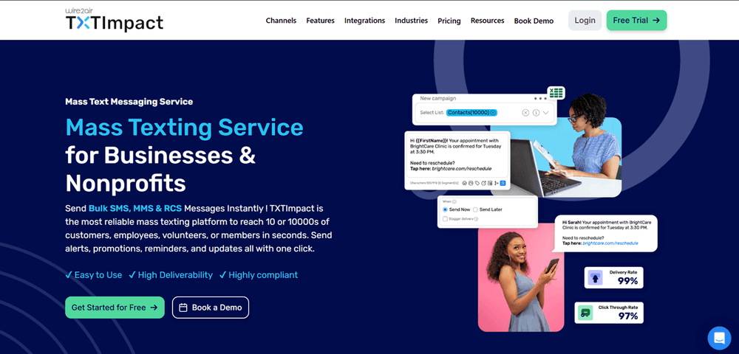Open the Resources navigation menu

(487, 21)
